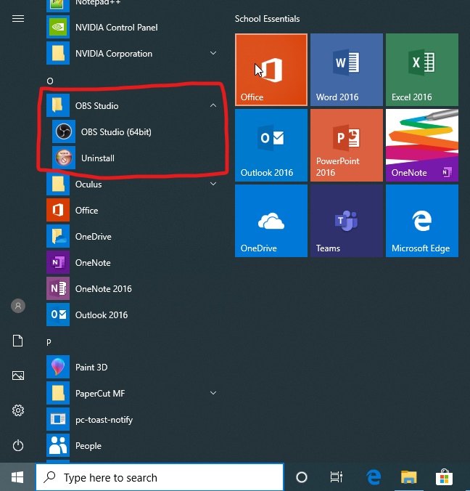Click the Paint 3D label
The height and width of the screenshot is (491, 470).
coord(91,367)
